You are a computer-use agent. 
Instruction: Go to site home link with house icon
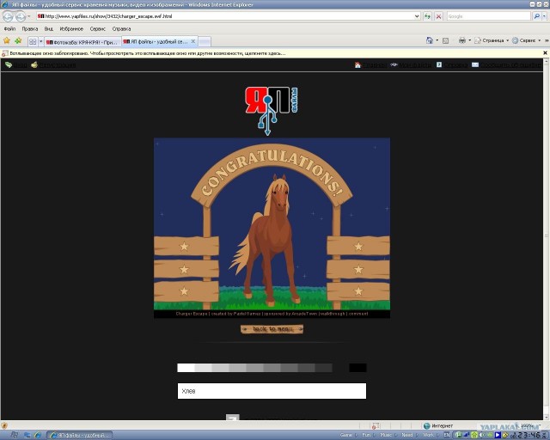click(370, 65)
